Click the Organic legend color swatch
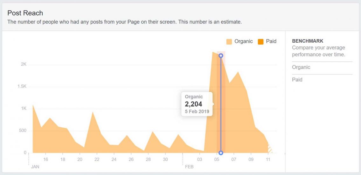The height and width of the screenshot is (175, 361). click(229, 41)
